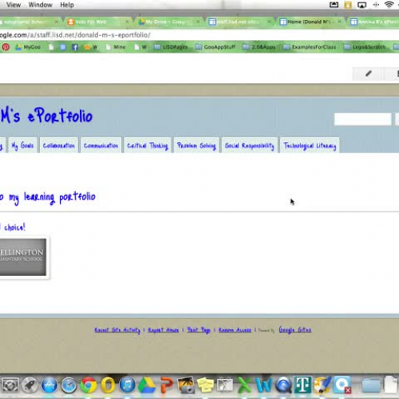Go to the Problem Solving page
Viewport: 399px width, 399px height.
click(196, 145)
